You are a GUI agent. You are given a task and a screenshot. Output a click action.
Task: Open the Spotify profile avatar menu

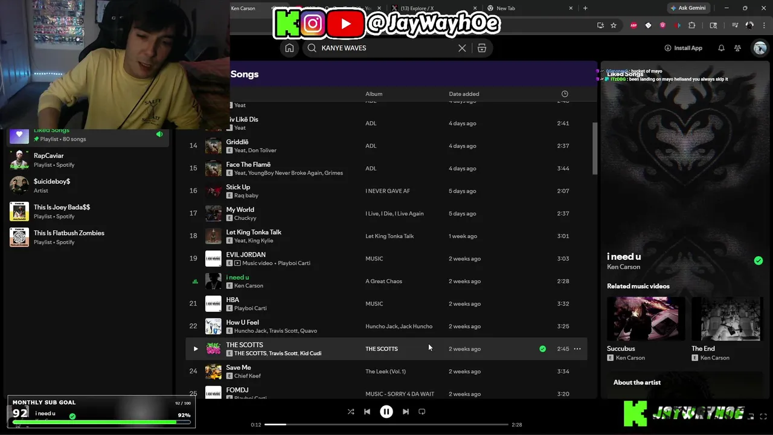[x=760, y=48]
